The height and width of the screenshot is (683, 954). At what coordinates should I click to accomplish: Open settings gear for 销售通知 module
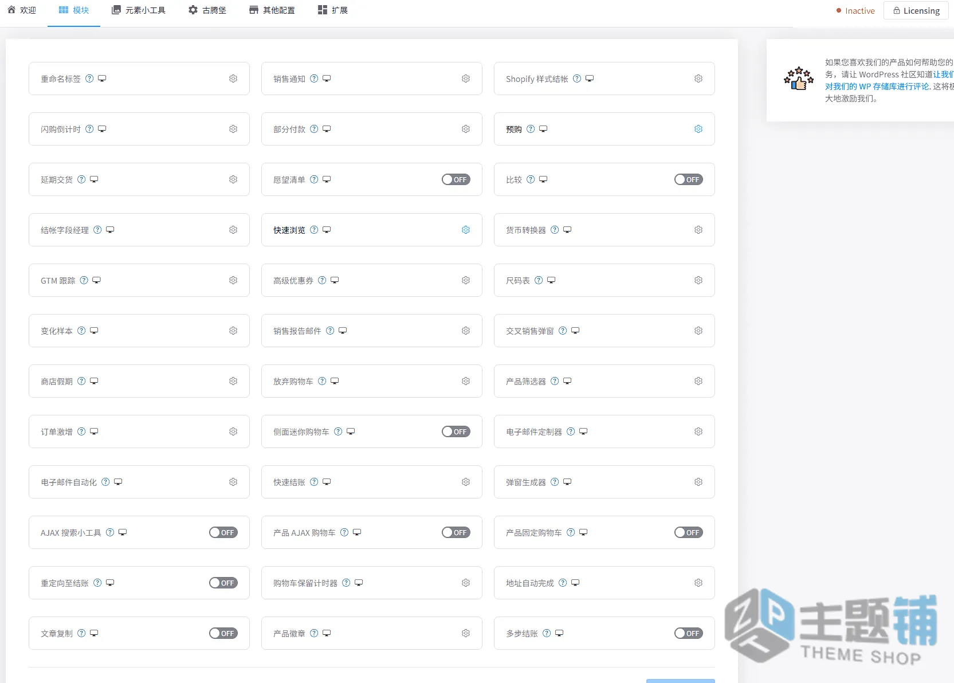[466, 78]
